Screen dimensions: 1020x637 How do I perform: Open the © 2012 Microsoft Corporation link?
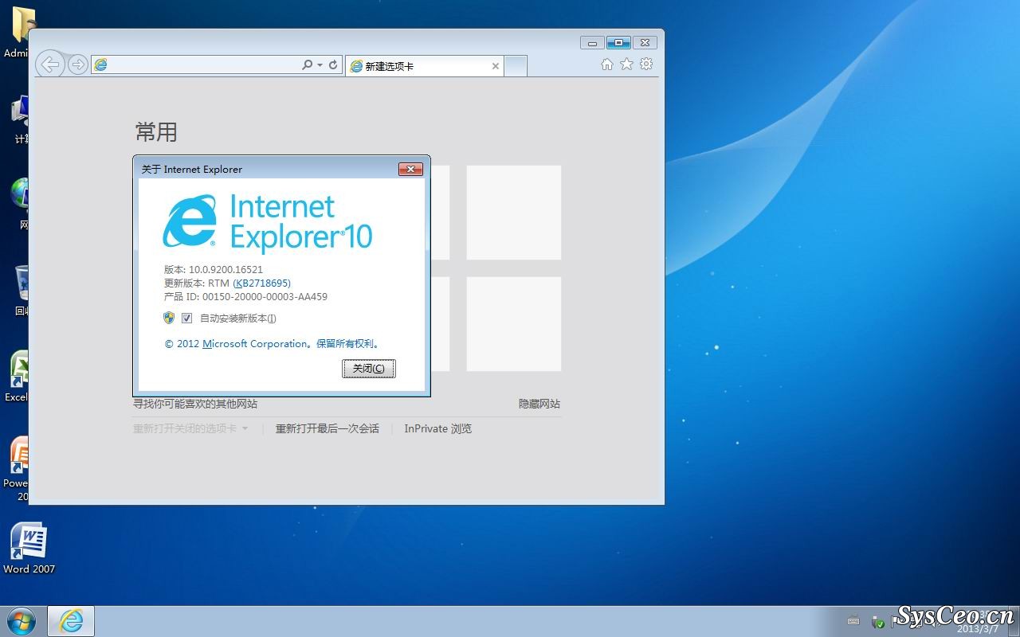(273, 344)
